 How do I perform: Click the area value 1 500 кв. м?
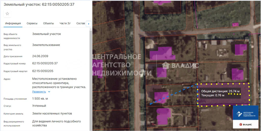(x=40, y=99)
